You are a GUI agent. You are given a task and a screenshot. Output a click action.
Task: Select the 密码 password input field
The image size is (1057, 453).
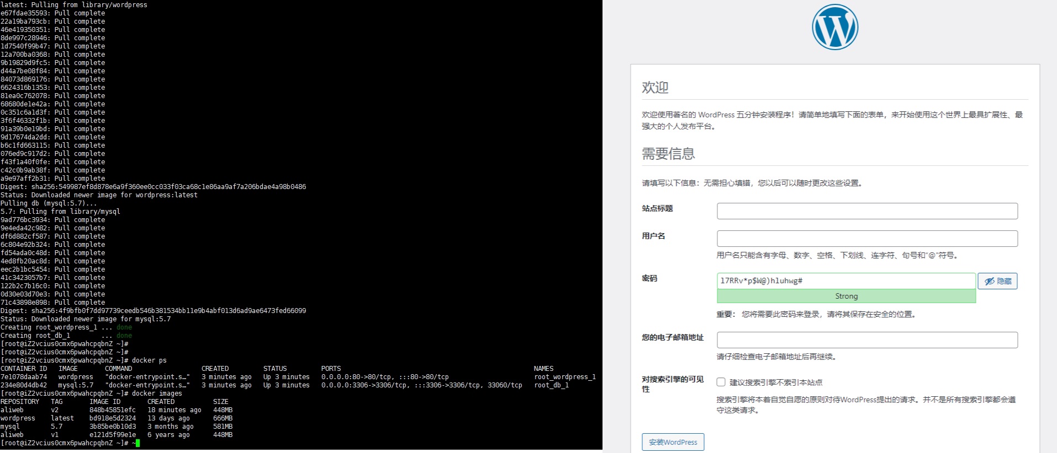(x=846, y=281)
